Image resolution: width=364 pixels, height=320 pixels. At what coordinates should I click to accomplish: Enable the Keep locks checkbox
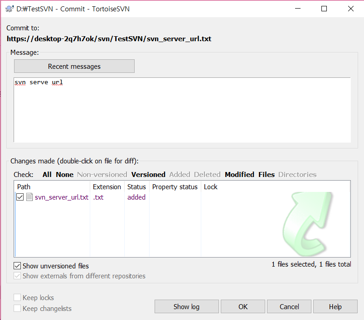point(17,297)
